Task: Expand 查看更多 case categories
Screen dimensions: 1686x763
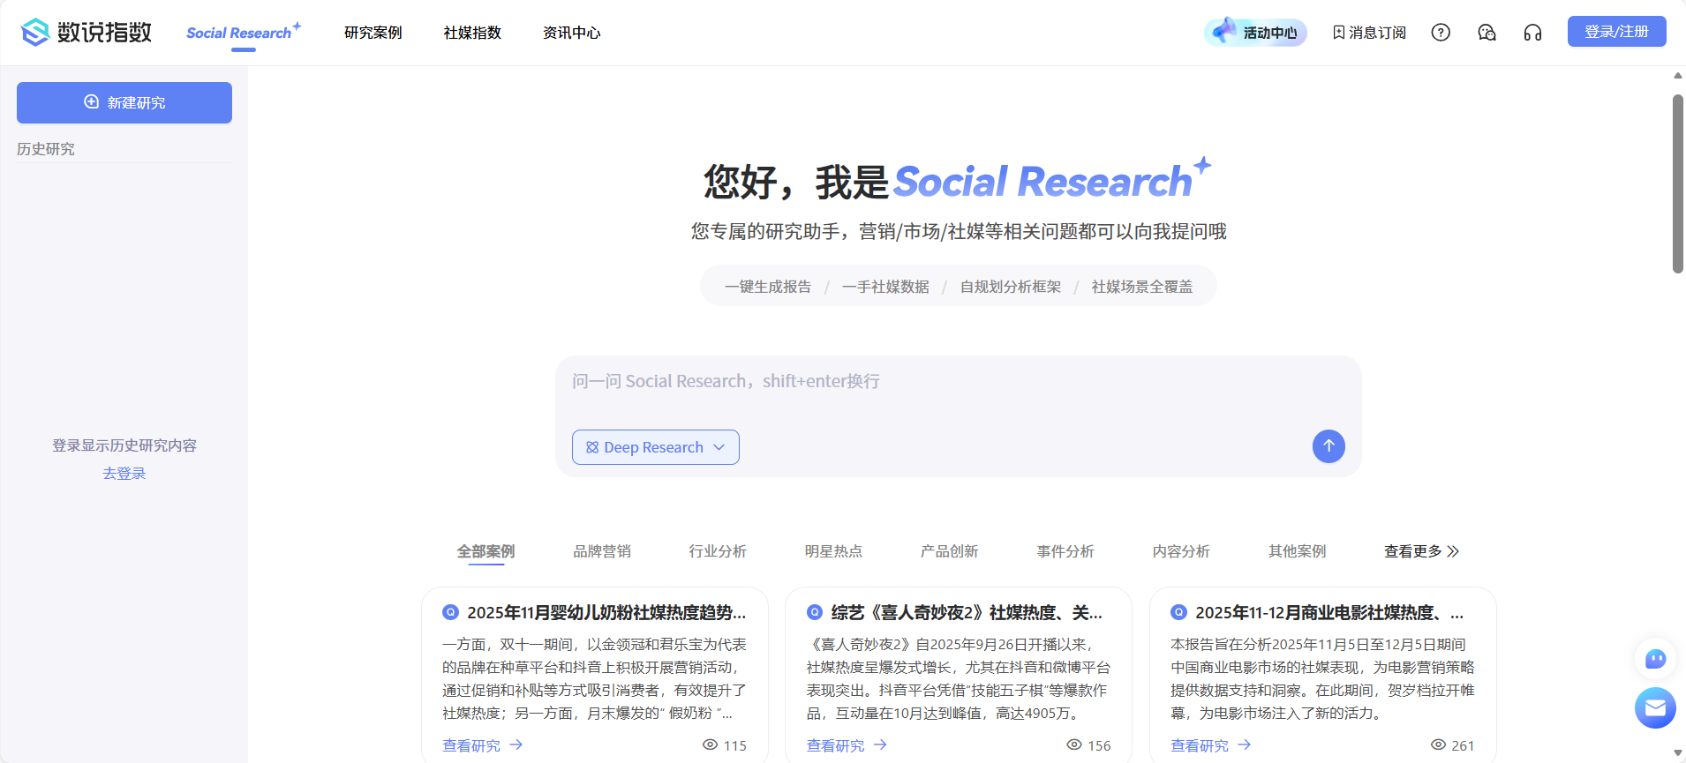Action: point(1421,551)
